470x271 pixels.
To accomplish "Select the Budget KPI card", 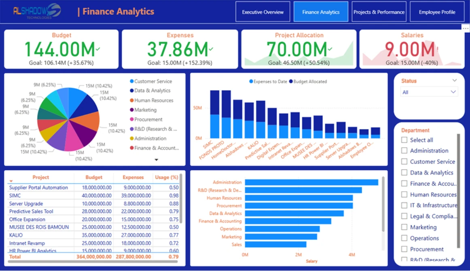I will point(61,49).
